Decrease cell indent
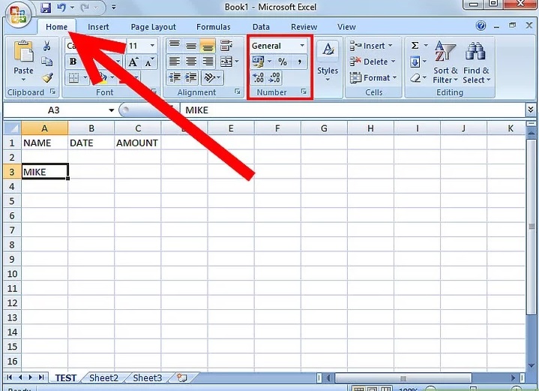This screenshot has width=539, height=391. coord(175,77)
